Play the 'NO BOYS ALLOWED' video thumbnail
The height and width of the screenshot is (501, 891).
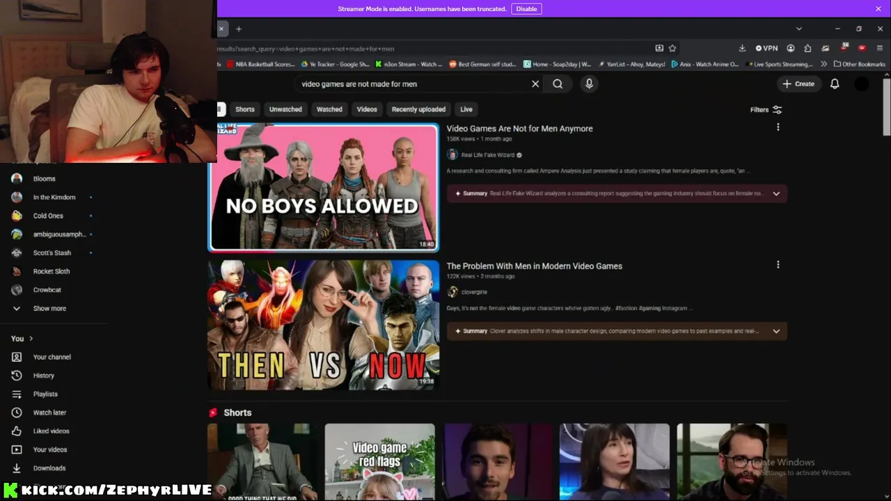[x=324, y=187]
